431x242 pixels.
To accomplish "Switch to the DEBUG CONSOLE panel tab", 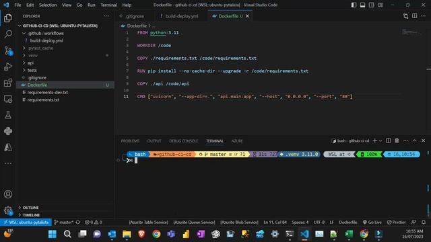I will point(183,140).
